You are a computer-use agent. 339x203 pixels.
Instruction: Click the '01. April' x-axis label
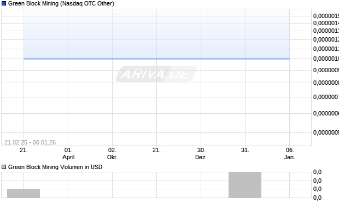coord(68,154)
